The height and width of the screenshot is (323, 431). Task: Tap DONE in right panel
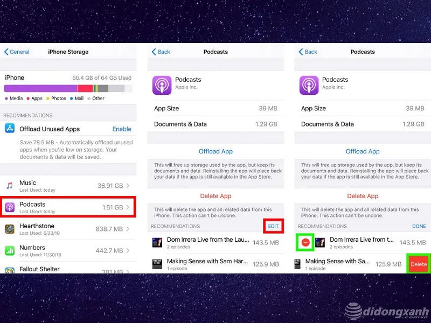click(x=419, y=226)
